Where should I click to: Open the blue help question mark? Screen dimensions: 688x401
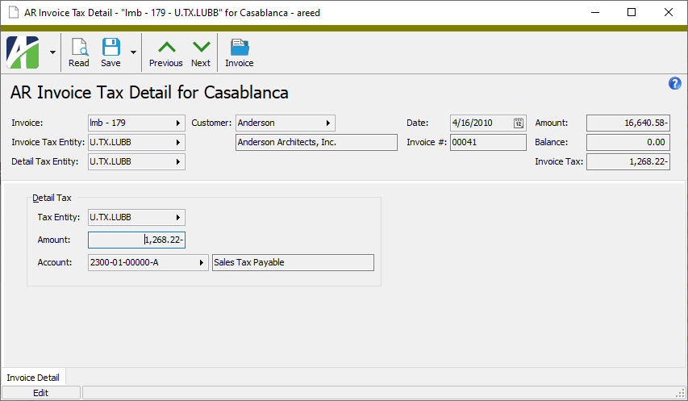(675, 84)
